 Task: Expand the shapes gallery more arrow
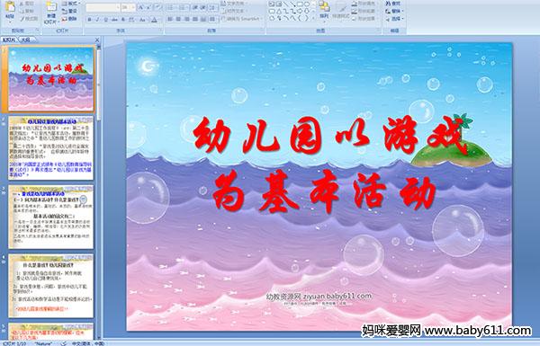[x=313, y=18]
